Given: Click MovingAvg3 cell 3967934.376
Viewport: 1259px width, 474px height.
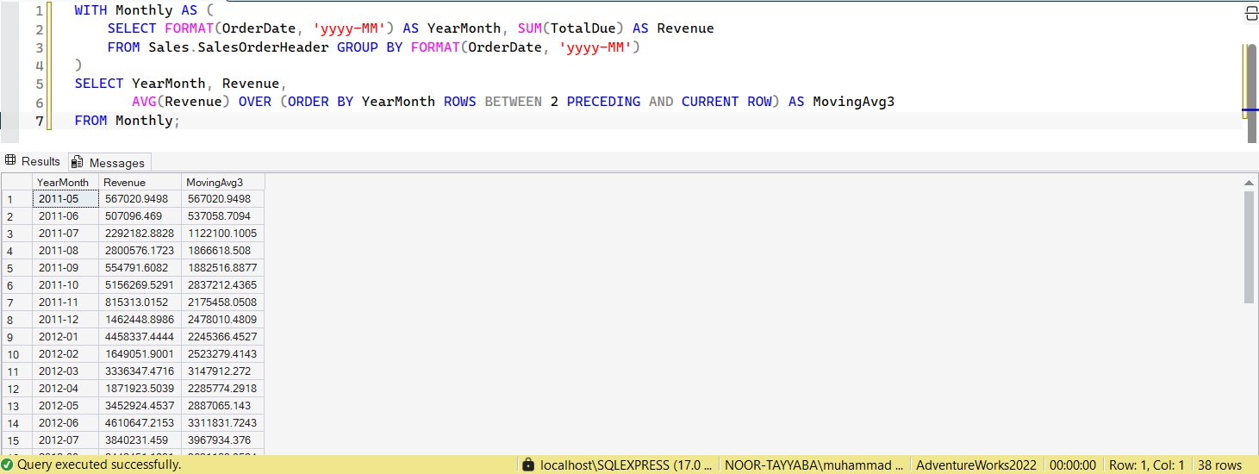Looking at the screenshot, I should click(x=222, y=440).
